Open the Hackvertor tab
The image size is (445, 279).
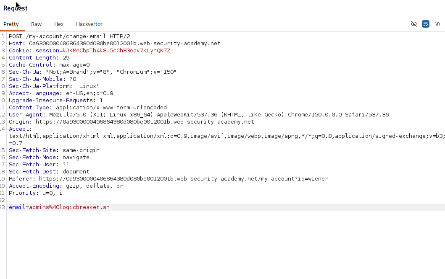pyautogui.click(x=89, y=24)
